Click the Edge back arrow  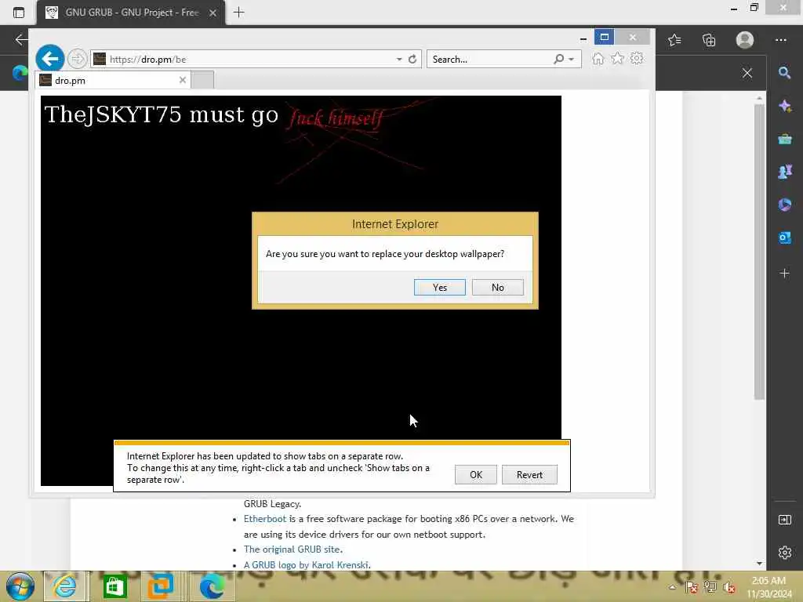click(20, 39)
